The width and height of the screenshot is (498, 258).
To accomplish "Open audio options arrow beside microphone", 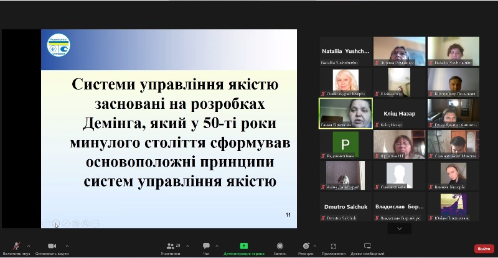I will click(x=29, y=246).
